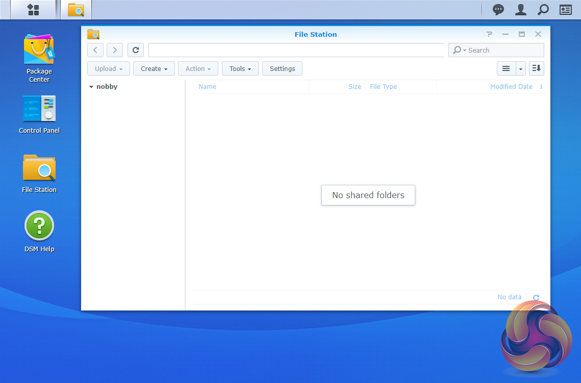581x383 pixels.
Task: Click the Settings button
Action: (282, 68)
